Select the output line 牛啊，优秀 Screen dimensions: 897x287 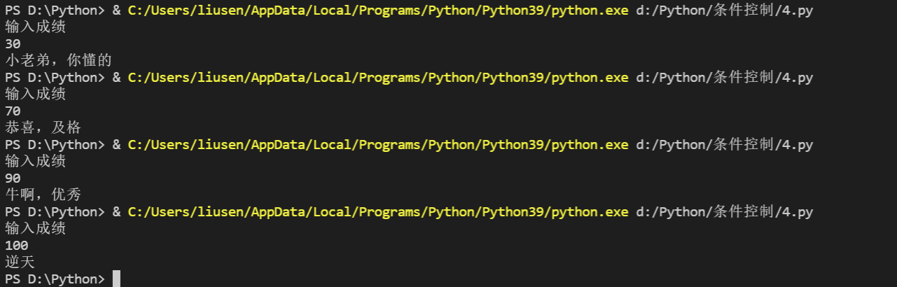click(43, 195)
